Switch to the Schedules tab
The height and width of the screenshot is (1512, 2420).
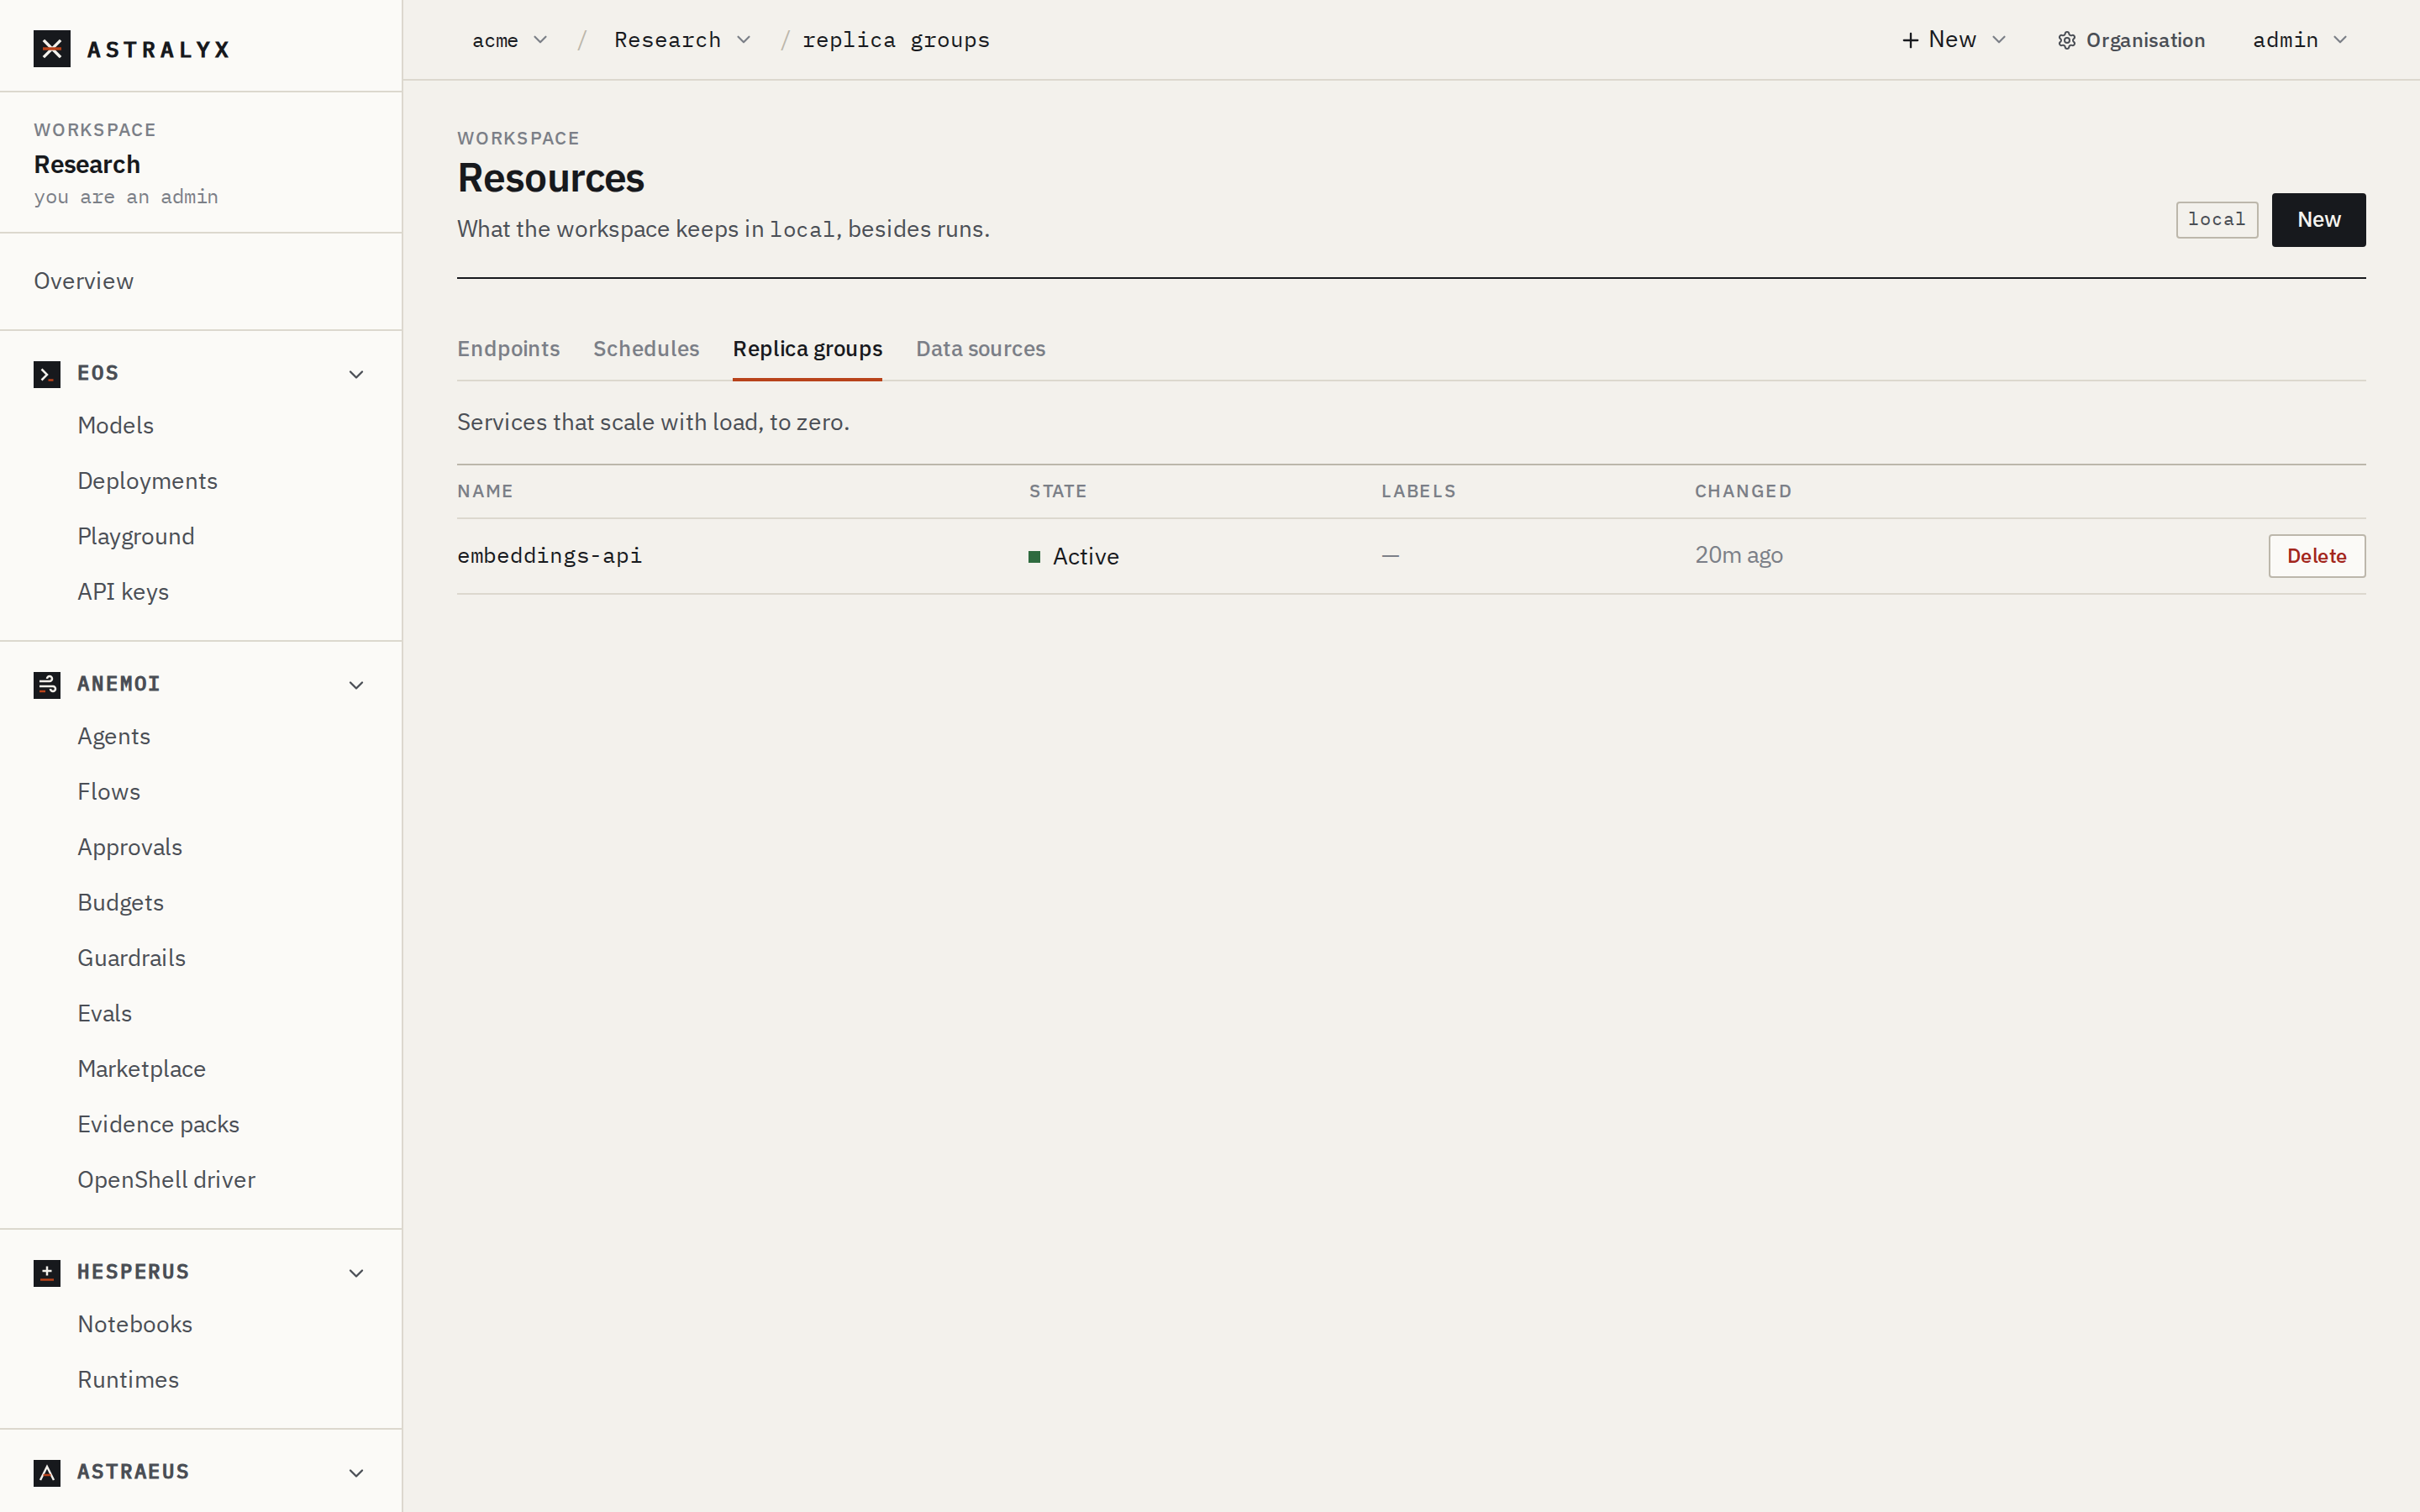(x=646, y=349)
